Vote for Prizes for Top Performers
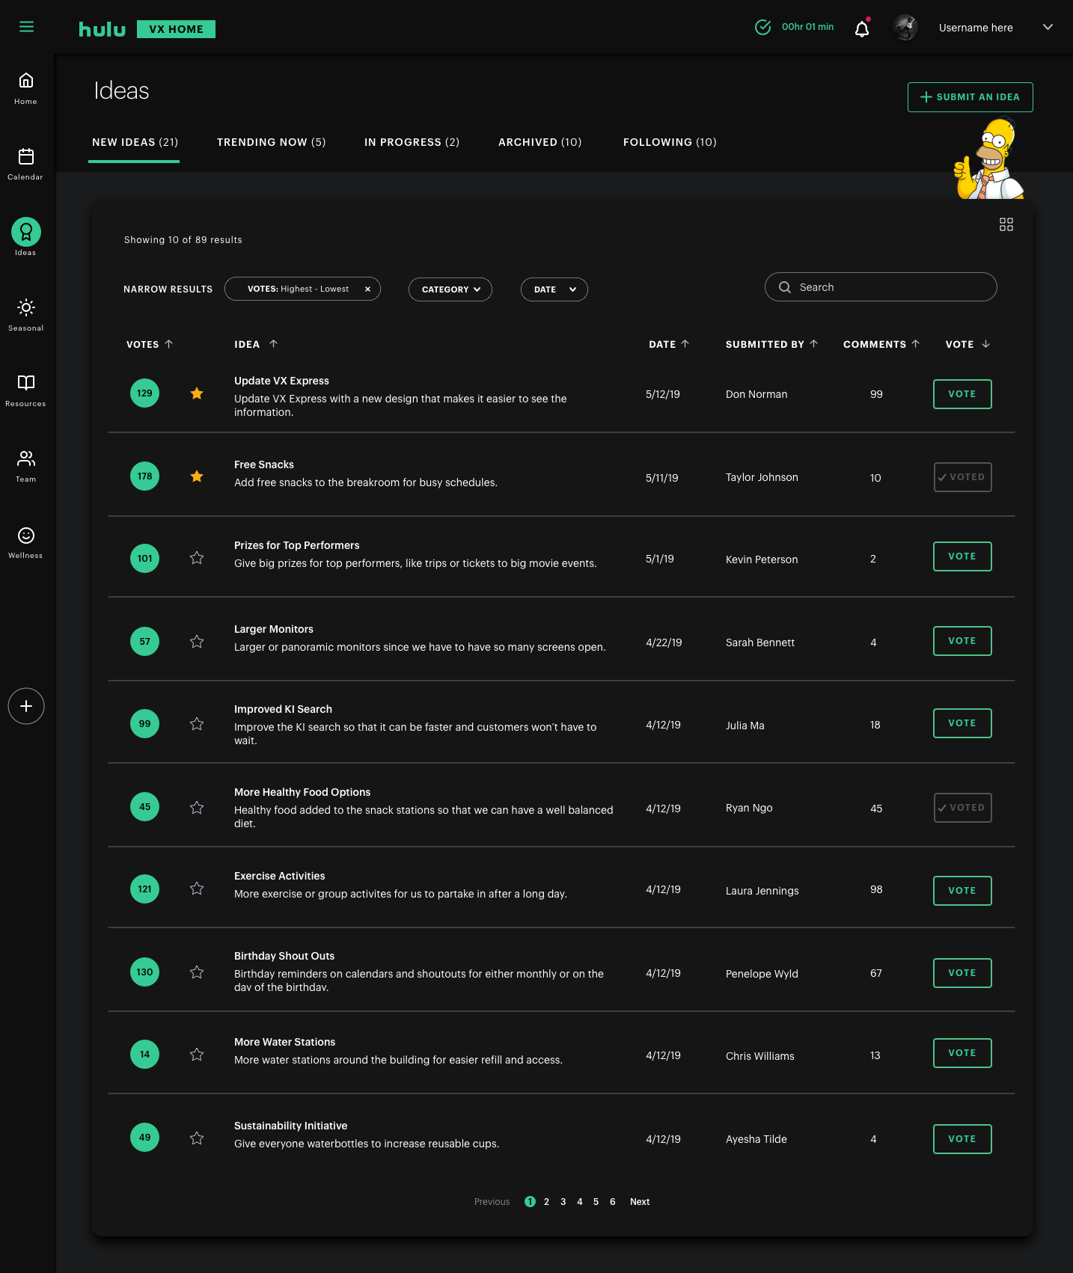This screenshot has width=1073, height=1273. [x=962, y=556]
